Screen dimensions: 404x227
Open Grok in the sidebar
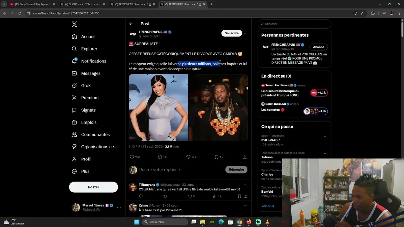pyautogui.click(x=81, y=86)
